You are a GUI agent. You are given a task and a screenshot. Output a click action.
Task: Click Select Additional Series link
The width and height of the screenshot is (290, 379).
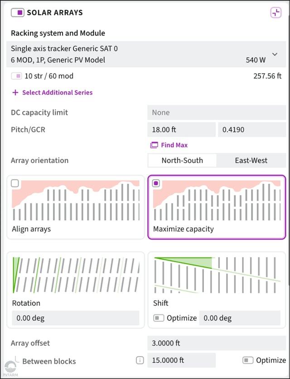click(58, 93)
